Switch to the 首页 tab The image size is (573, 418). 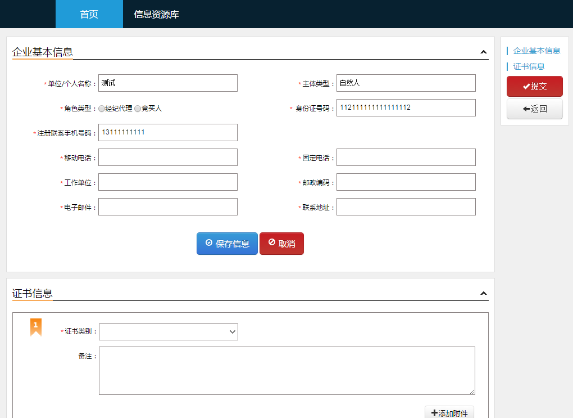tap(89, 14)
